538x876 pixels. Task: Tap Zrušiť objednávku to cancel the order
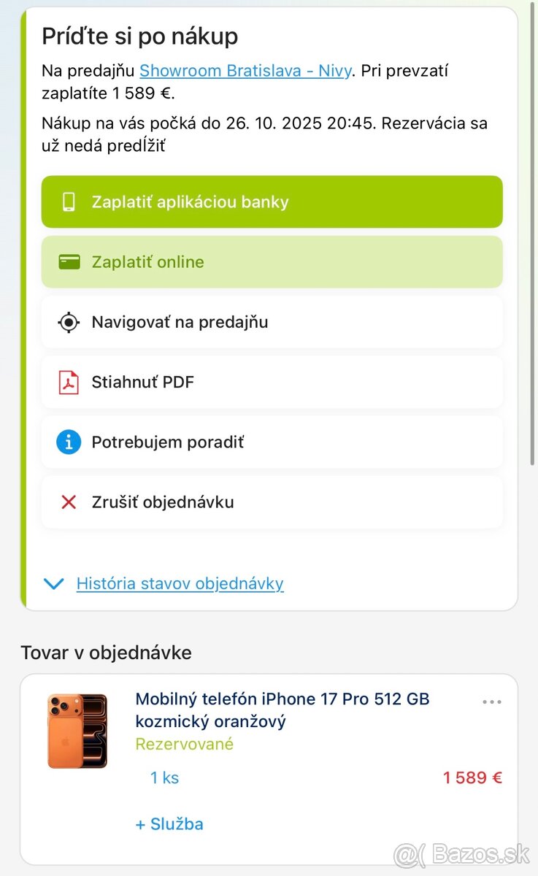[x=272, y=502]
